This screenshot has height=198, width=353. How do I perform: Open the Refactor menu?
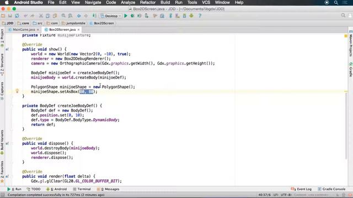(148, 2)
